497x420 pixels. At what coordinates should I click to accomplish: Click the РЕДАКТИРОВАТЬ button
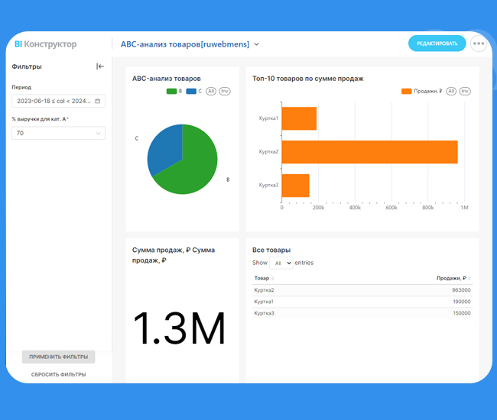pos(437,44)
